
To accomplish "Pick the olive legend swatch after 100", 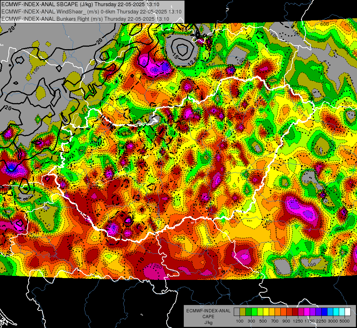I will [x=243, y=312].
